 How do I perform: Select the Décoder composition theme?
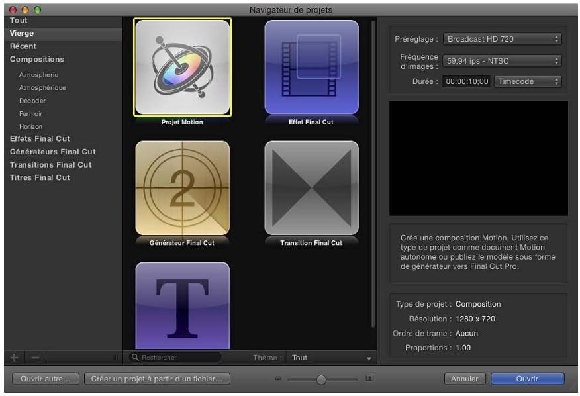[32, 101]
